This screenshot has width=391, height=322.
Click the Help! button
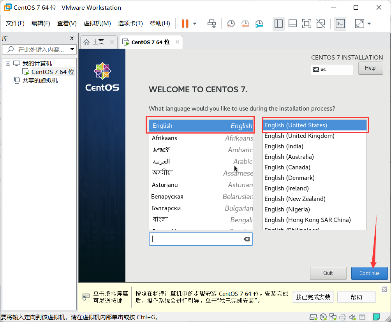[370, 68]
